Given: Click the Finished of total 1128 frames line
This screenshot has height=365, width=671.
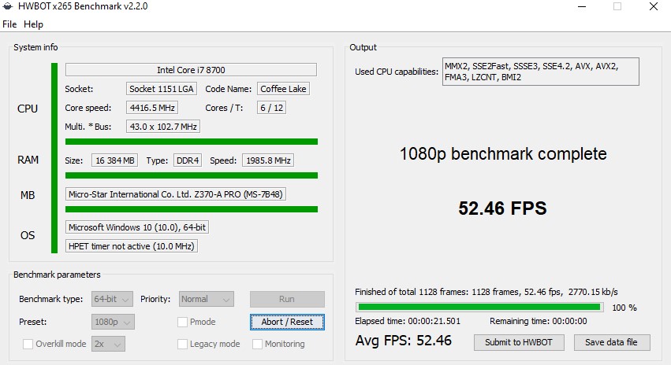Looking at the screenshot, I should point(486,292).
